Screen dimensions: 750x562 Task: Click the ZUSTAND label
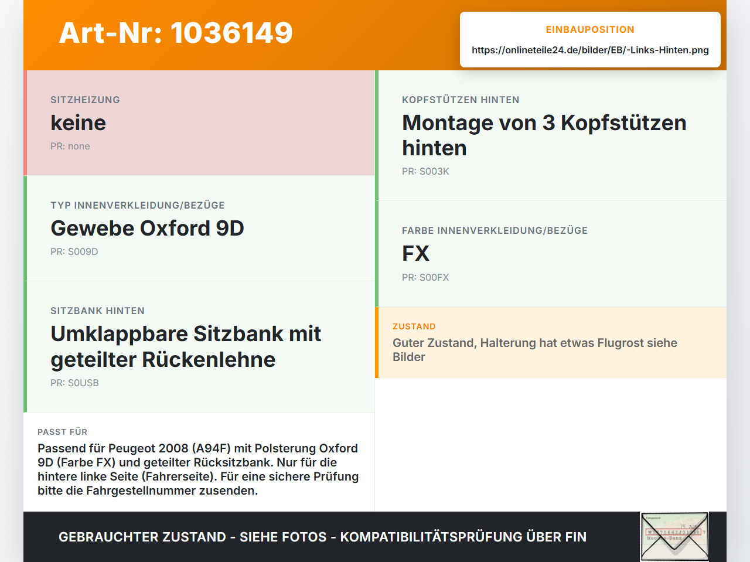(x=414, y=326)
